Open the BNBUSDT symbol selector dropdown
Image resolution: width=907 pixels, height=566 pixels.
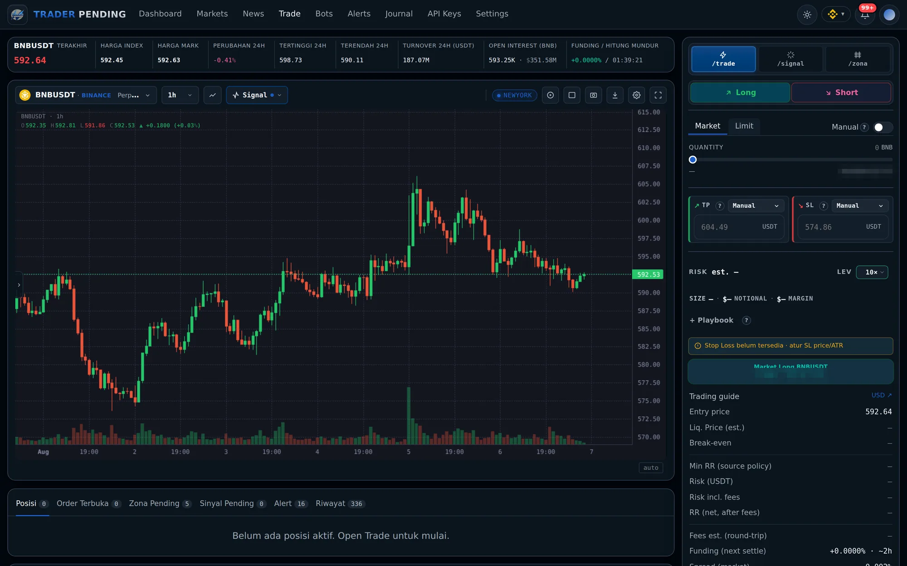[x=86, y=95]
